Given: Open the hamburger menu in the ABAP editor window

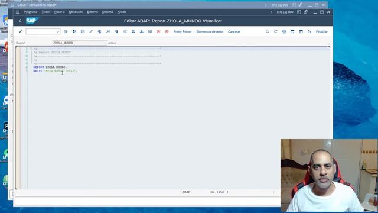Looking at the screenshot, I should tap(18, 12).
